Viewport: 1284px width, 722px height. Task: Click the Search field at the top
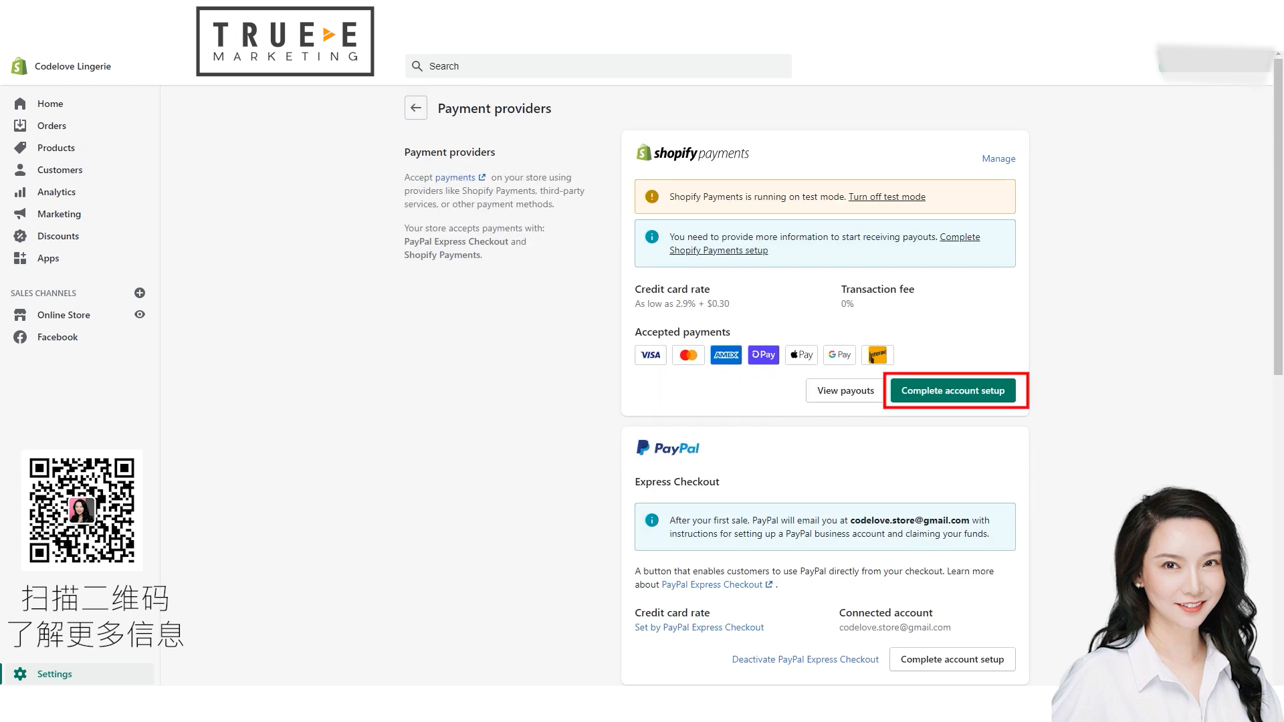[599, 66]
